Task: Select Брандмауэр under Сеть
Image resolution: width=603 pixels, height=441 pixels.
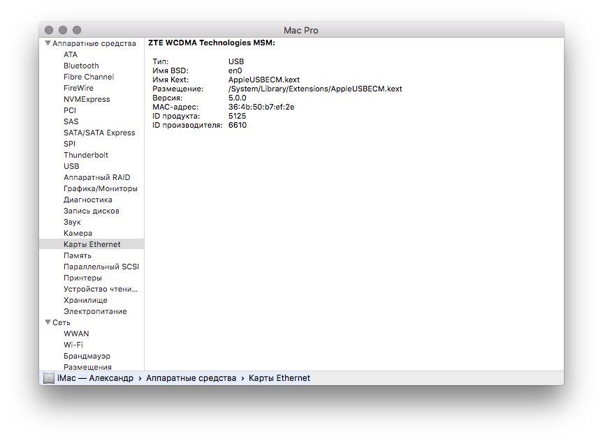Action: coord(87,356)
